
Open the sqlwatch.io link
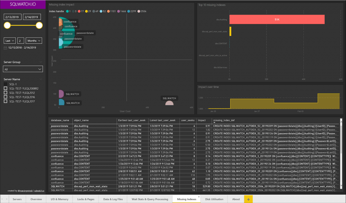click(x=39, y=191)
